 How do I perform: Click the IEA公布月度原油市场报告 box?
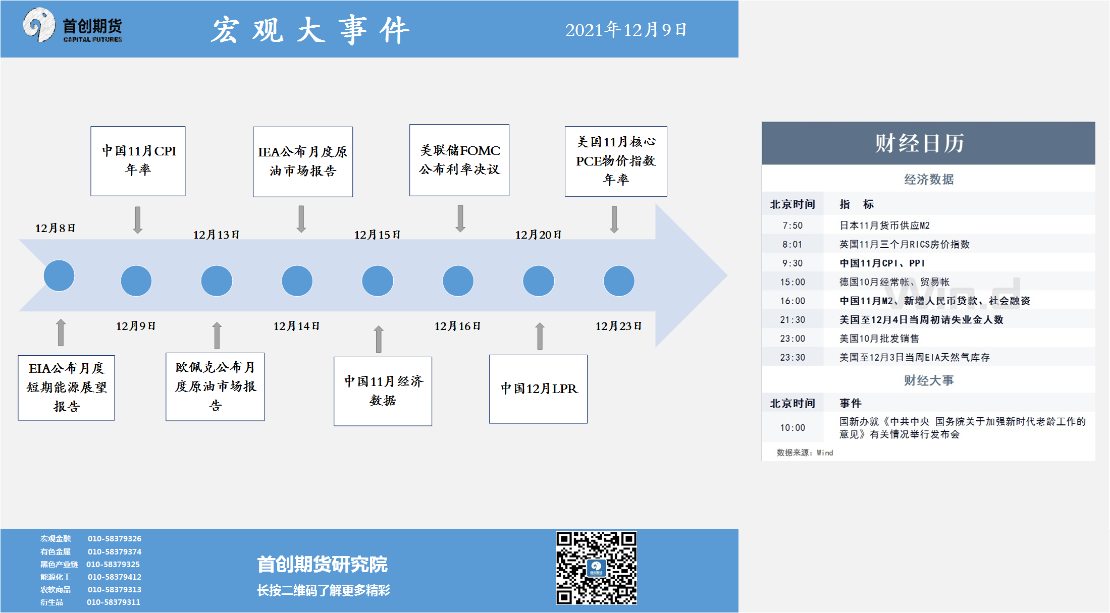(x=303, y=161)
